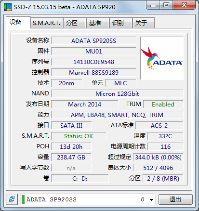Click the Status: OK field

[79, 136]
